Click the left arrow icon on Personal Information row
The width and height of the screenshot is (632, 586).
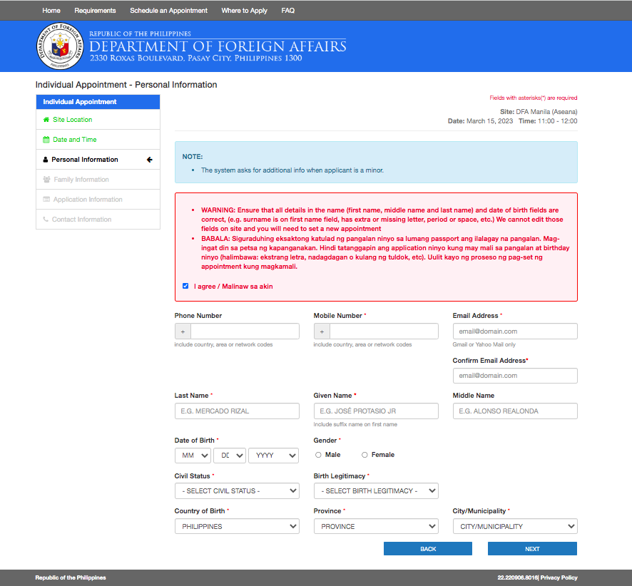pos(150,160)
